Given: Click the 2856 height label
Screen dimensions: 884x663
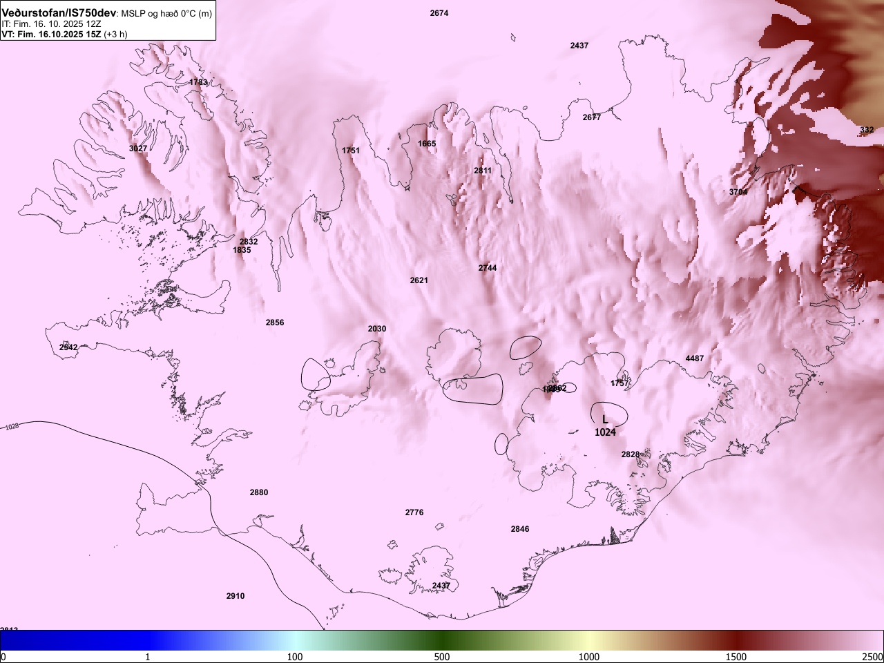Looking at the screenshot, I should 275,323.
